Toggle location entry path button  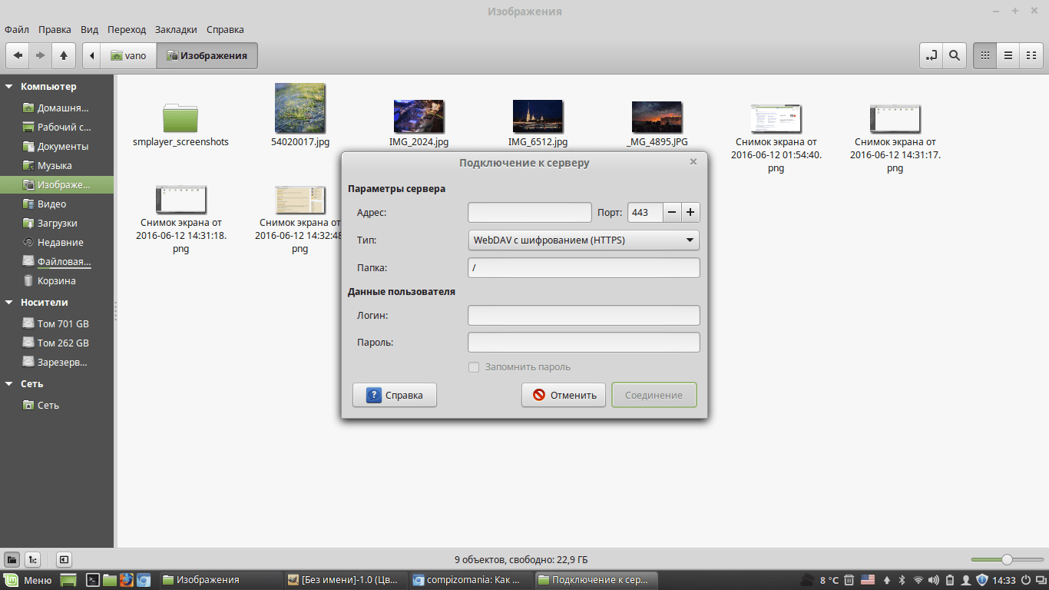click(932, 55)
